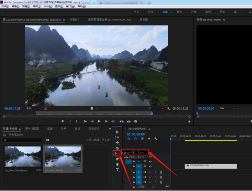Screen dimensions: 252x191
Task: Switch to the 效果控件 tab
Action: [x=75, y=20]
